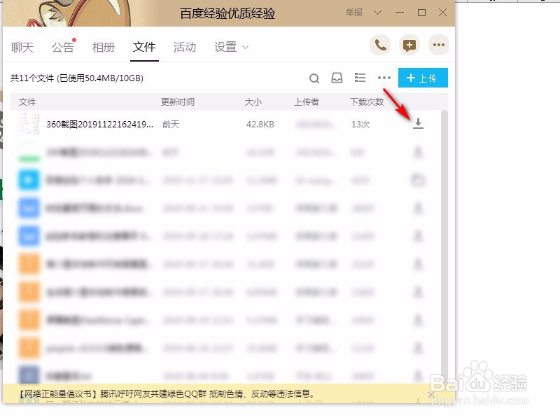Select the 文件 tab
Screen dimensions: 560x420
coord(144,47)
